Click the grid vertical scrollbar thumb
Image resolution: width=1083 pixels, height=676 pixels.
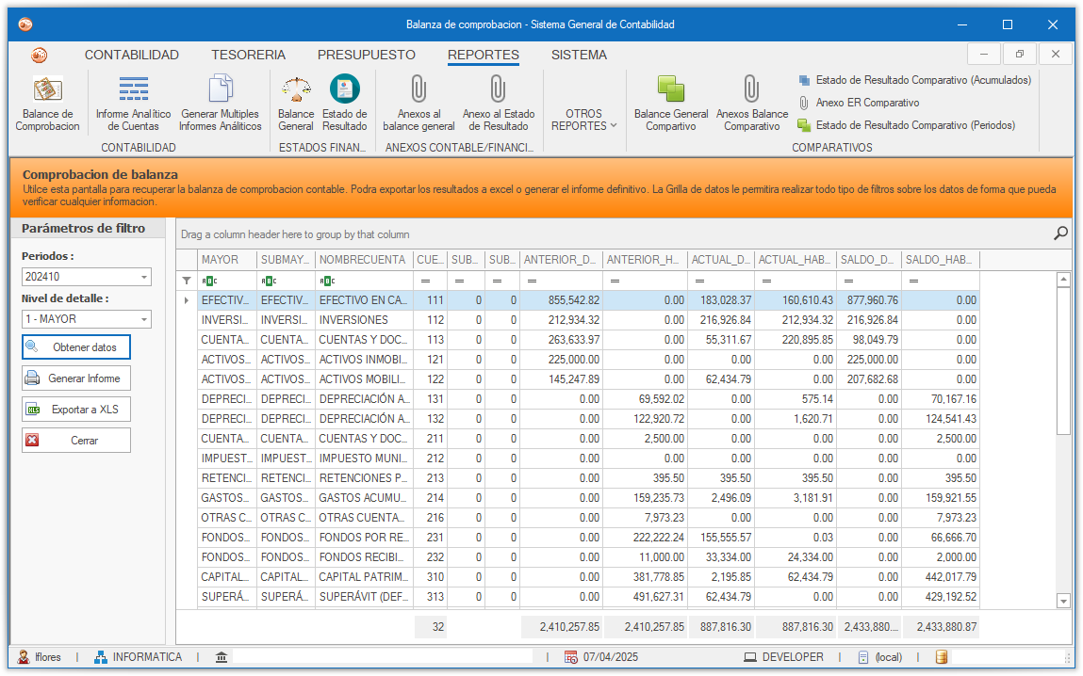point(1063,361)
